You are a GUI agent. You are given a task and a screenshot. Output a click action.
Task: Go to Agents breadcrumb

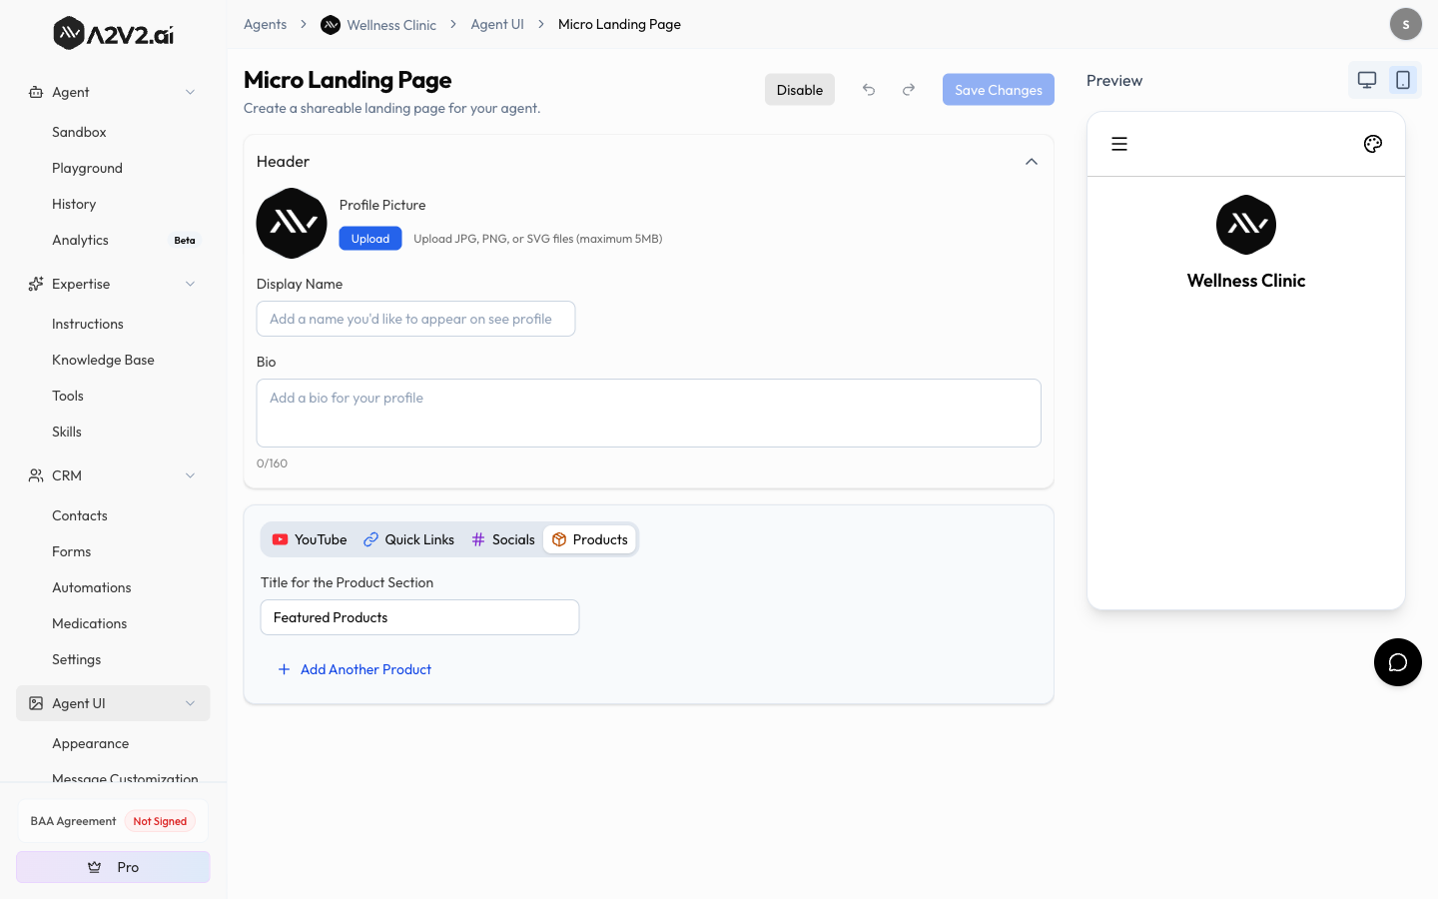[265, 24]
